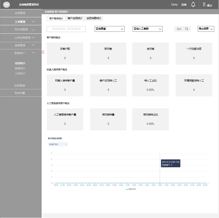Image resolution: width=219 pixels, height=218 pixels.
Task: Click the 客户咨询统计趋势图 chart title
Action: tap(55, 138)
